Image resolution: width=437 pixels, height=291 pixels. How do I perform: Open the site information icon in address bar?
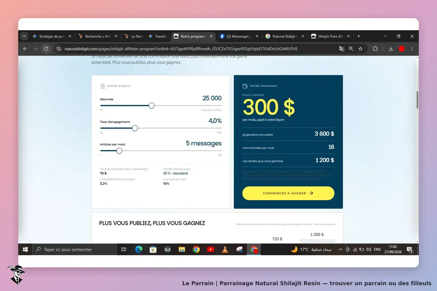pos(59,49)
